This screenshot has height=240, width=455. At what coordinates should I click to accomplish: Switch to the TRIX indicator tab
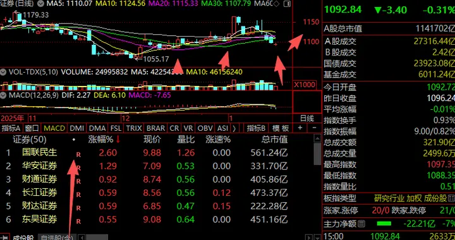click(x=134, y=128)
